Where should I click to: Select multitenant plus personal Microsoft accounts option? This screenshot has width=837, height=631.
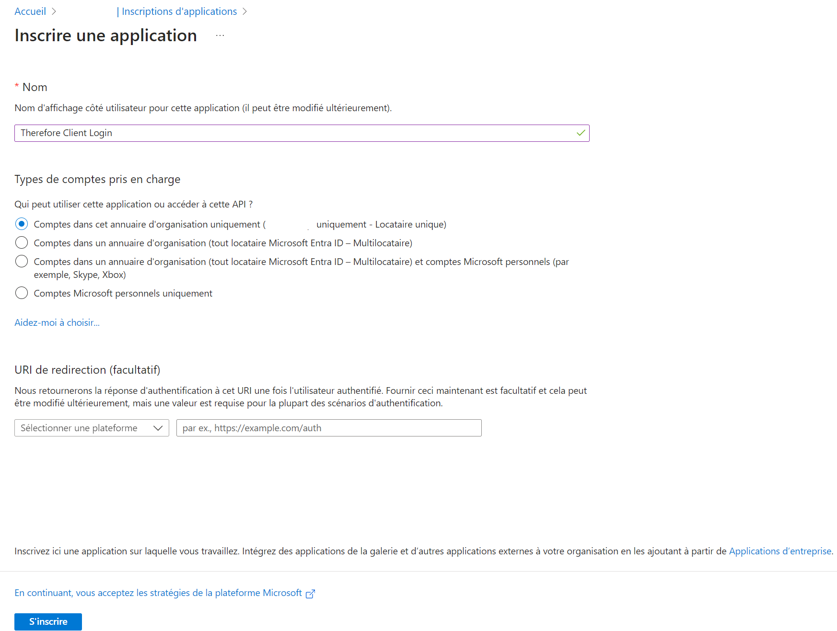[21, 261]
